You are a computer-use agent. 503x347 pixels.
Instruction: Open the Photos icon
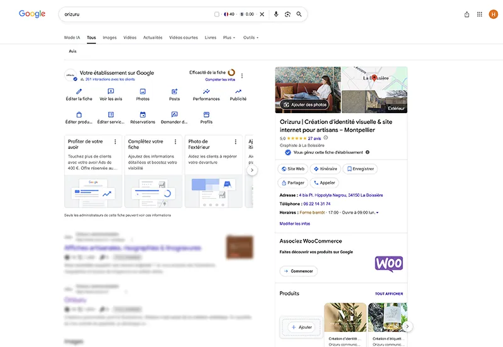(x=143, y=91)
